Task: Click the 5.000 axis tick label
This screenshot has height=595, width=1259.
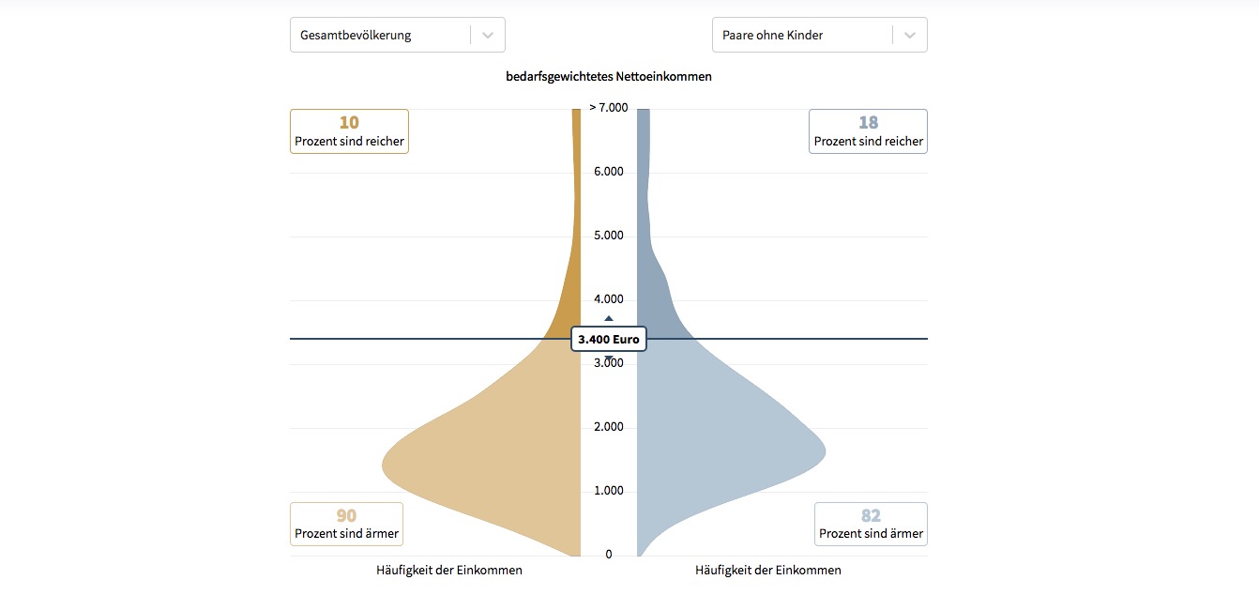Action: coord(608,236)
